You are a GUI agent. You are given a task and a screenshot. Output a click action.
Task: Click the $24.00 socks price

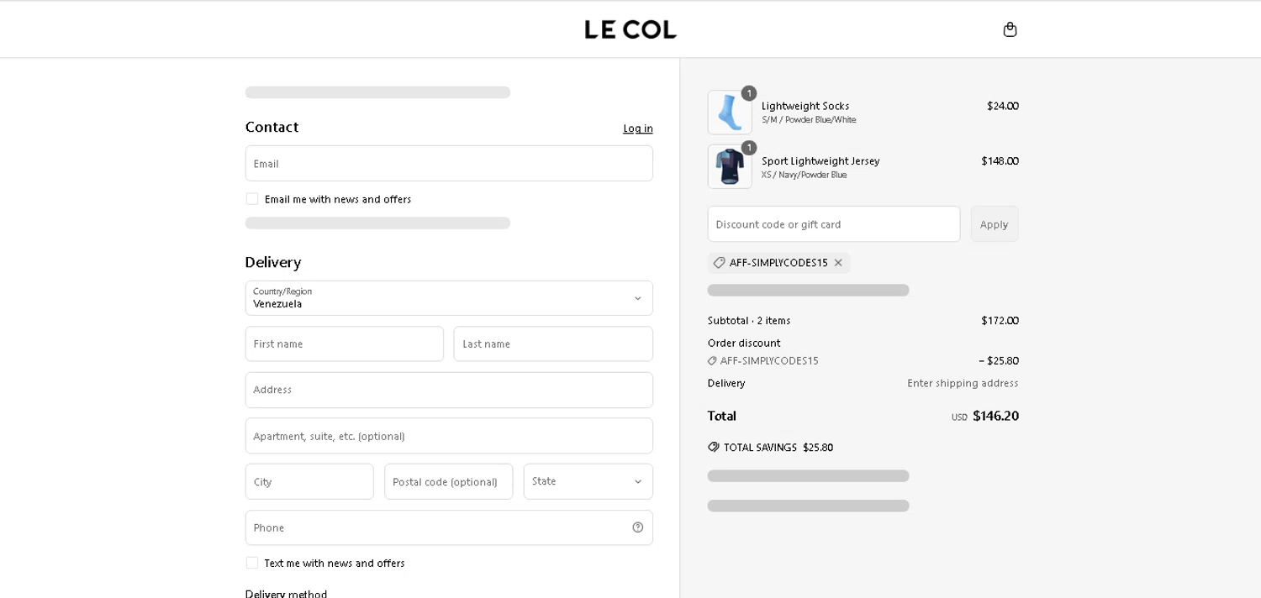point(1003,106)
